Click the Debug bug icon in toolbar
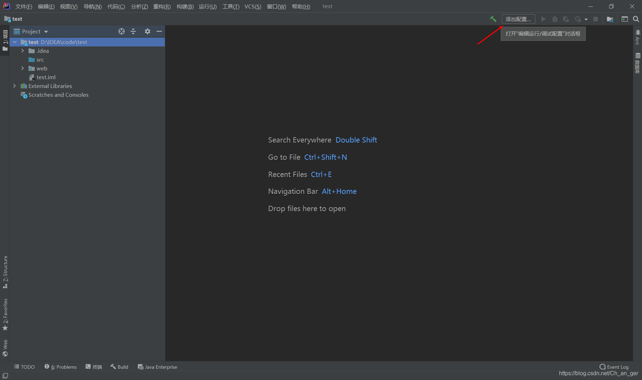Image resolution: width=642 pixels, height=380 pixels. click(555, 19)
